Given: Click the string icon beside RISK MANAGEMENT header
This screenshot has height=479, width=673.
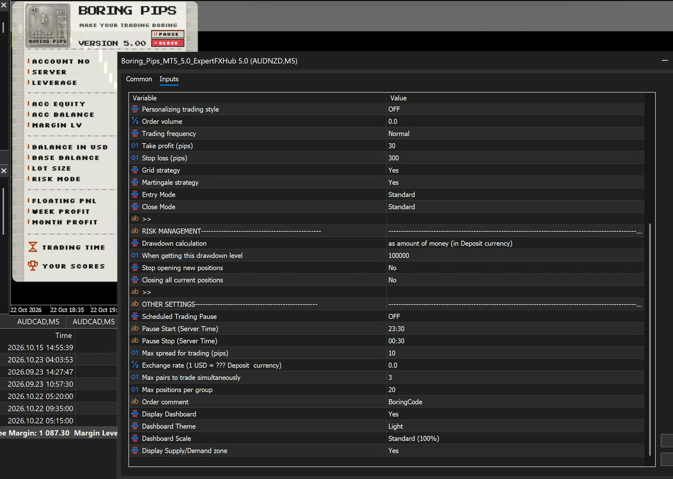Looking at the screenshot, I should pos(135,231).
